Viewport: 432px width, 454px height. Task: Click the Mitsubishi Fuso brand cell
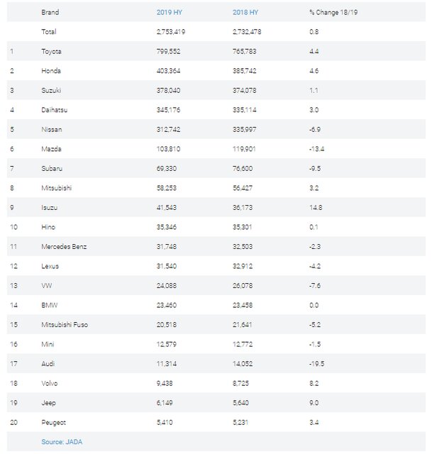(65, 324)
